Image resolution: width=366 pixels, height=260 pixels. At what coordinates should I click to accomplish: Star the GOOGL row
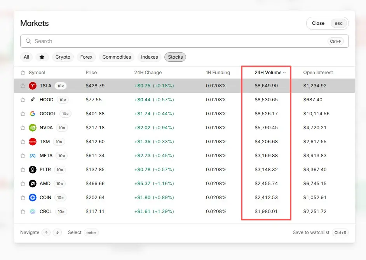point(23,114)
